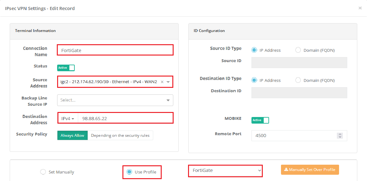Clear the Source Address selection with the x icon

pos(162,82)
